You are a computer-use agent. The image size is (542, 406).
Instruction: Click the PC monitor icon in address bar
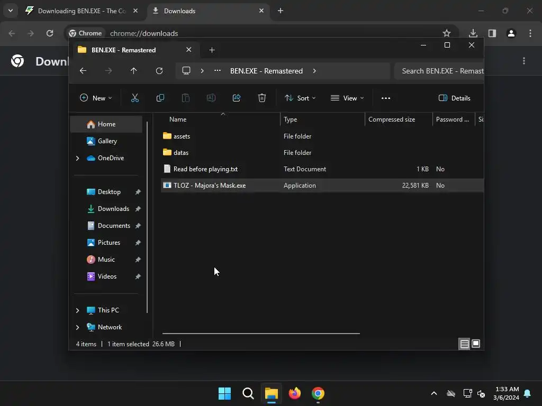point(186,71)
